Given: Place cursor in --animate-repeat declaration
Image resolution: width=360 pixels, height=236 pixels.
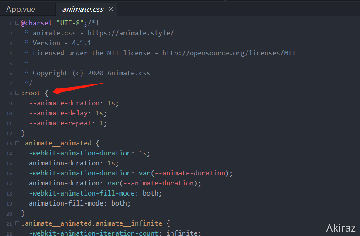Looking at the screenshot, I should 62,123.
